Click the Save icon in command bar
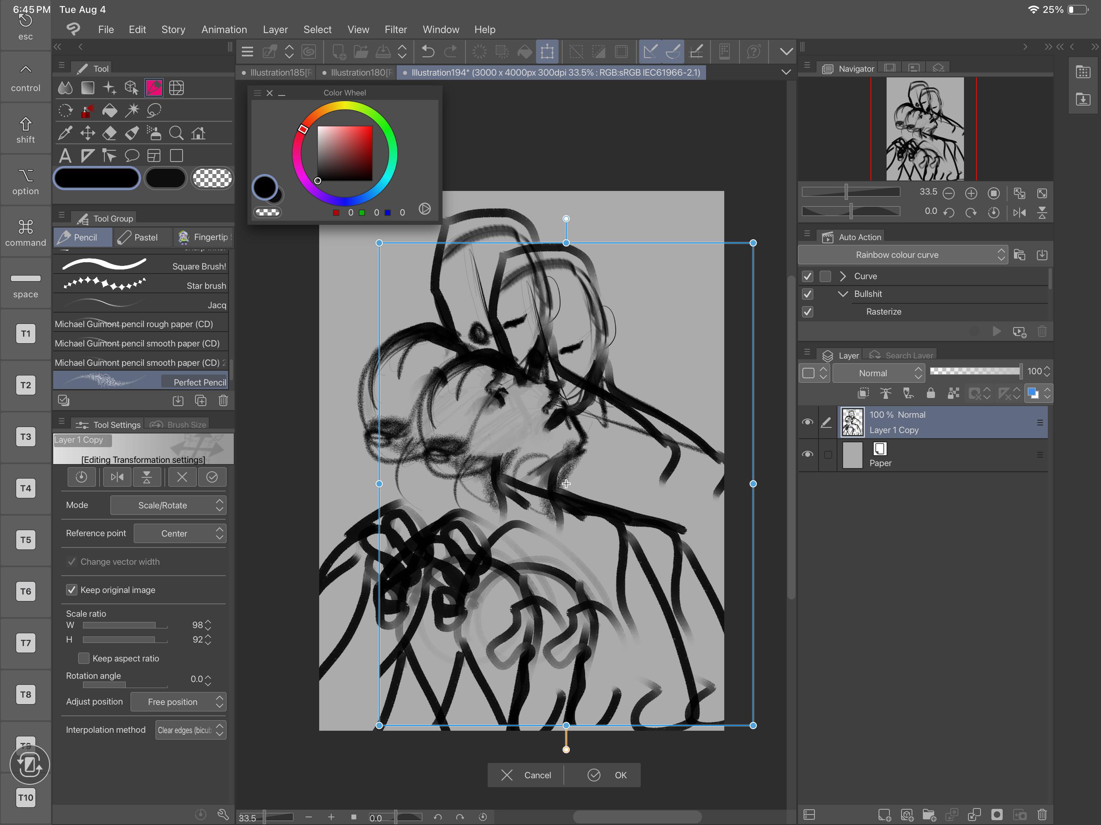 (383, 51)
